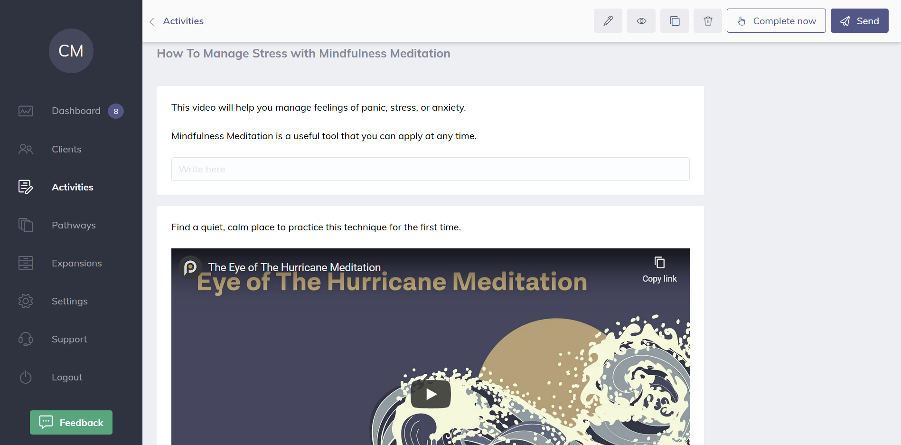This screenshot has width=901, height=445.
Task: Click the pencil edit icon
Action: 608,21
